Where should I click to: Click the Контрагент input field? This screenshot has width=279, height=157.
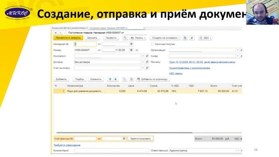108,56
